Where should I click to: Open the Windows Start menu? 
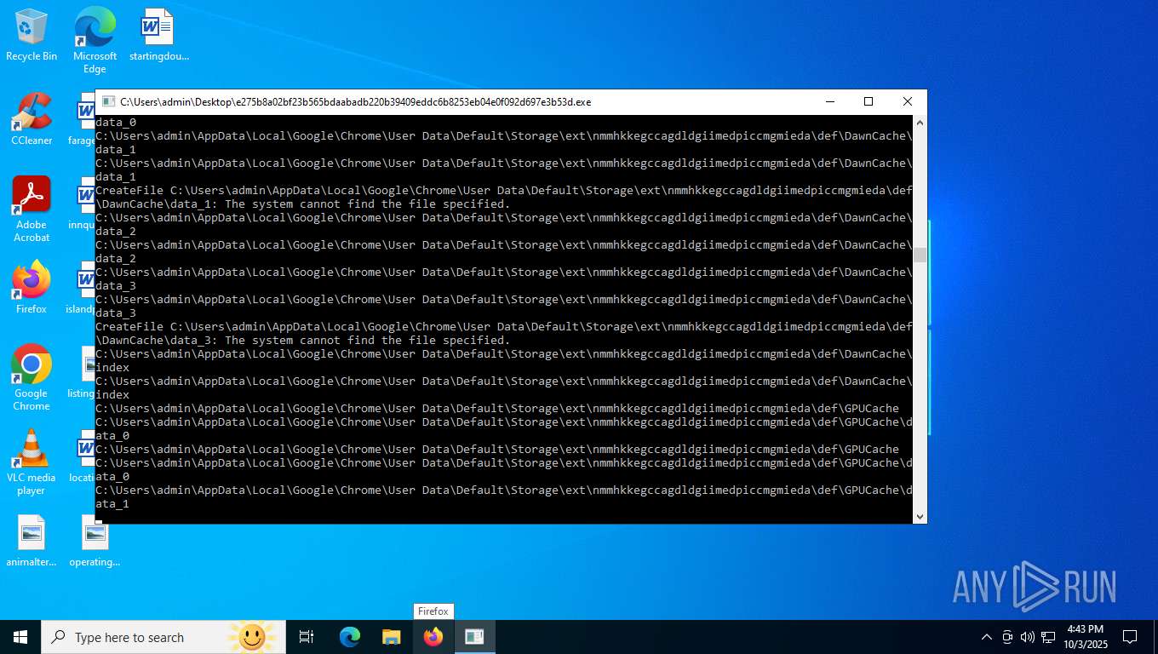(20, 637)
